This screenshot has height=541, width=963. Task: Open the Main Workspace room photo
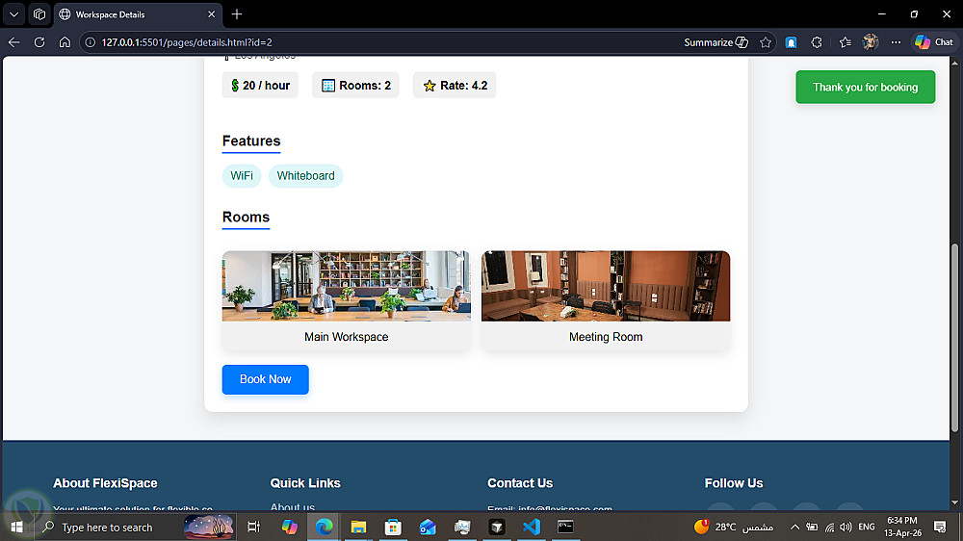coord(347,286)
